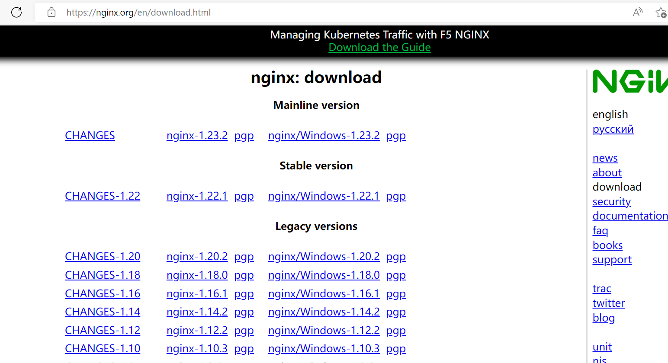The width and height of the screenshot is (668, 363).
Task: Open the support page
Action: (612, 260)
